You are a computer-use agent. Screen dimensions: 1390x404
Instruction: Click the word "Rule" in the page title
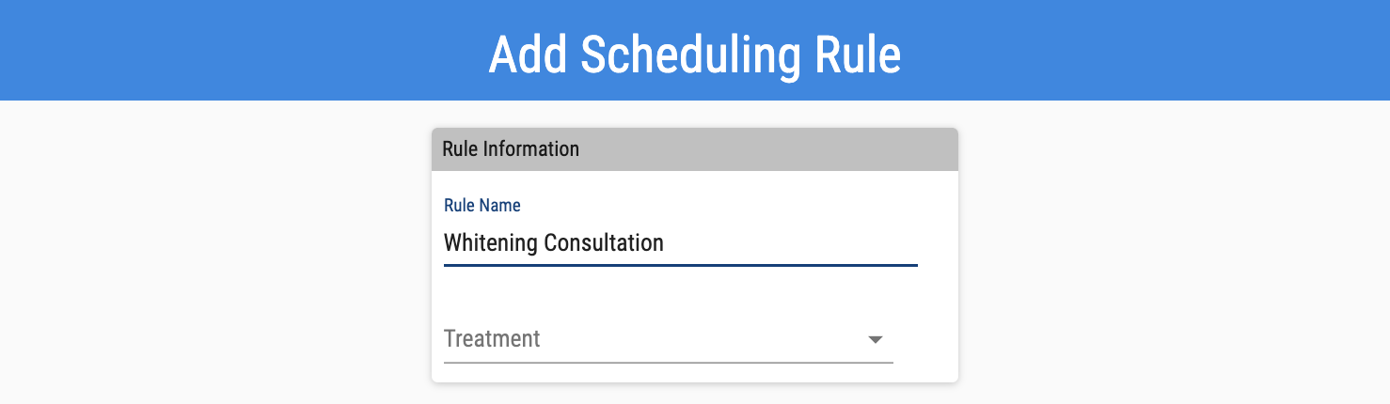click(858, 55)
